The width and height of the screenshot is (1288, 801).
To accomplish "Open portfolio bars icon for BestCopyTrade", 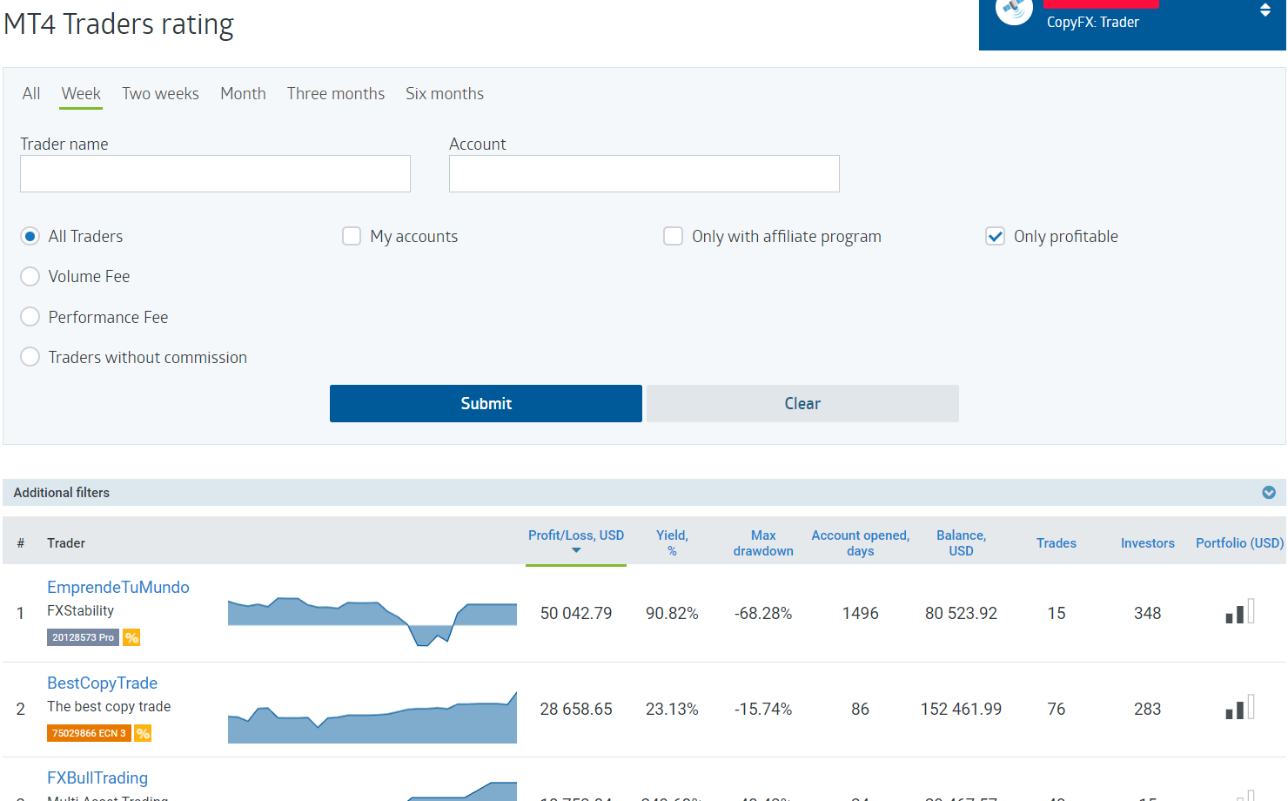I will pos(1240,707).
